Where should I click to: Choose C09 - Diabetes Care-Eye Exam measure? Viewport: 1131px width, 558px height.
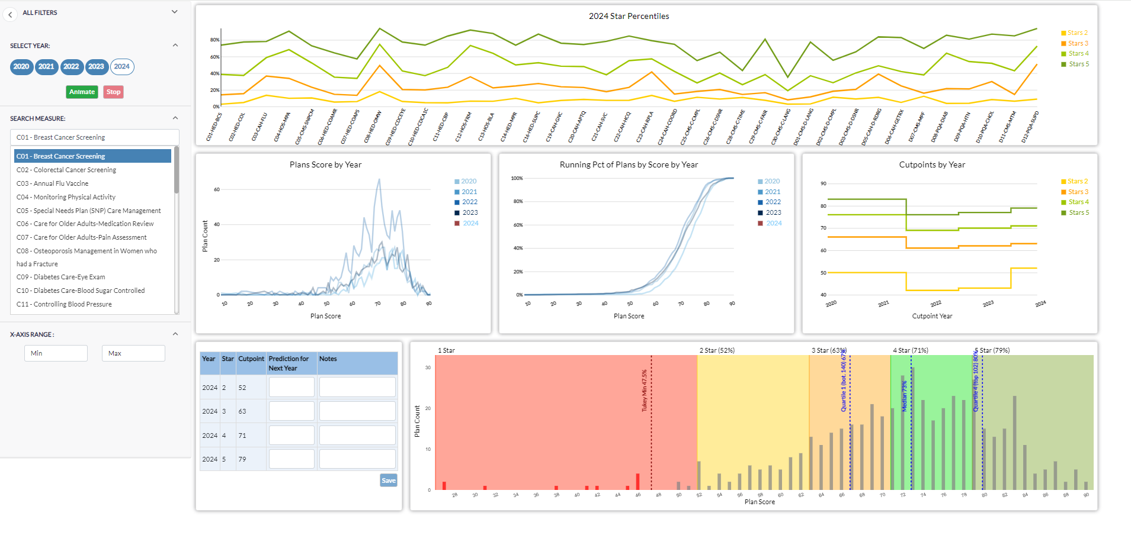pos(60,277)
